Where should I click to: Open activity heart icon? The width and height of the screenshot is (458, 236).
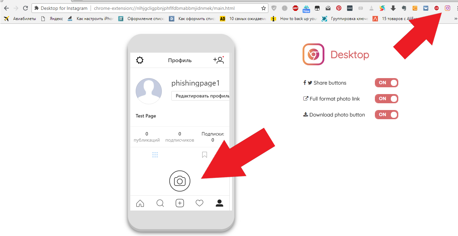pos(199,203)
